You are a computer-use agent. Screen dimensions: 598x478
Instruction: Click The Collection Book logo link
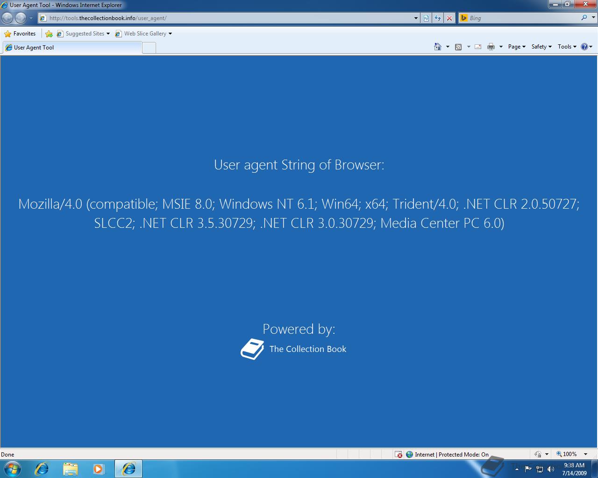pos(294,349)
